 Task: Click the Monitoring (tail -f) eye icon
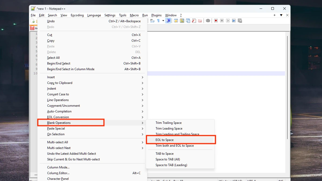[x=208, y=21]
